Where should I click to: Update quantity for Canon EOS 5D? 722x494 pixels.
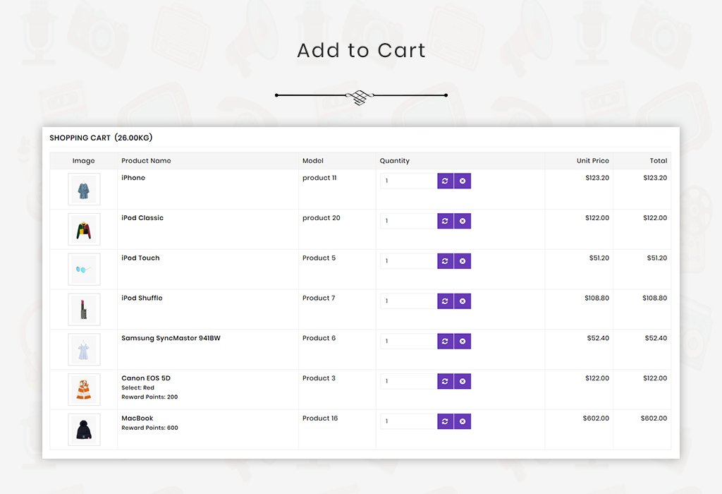[446, 382]
